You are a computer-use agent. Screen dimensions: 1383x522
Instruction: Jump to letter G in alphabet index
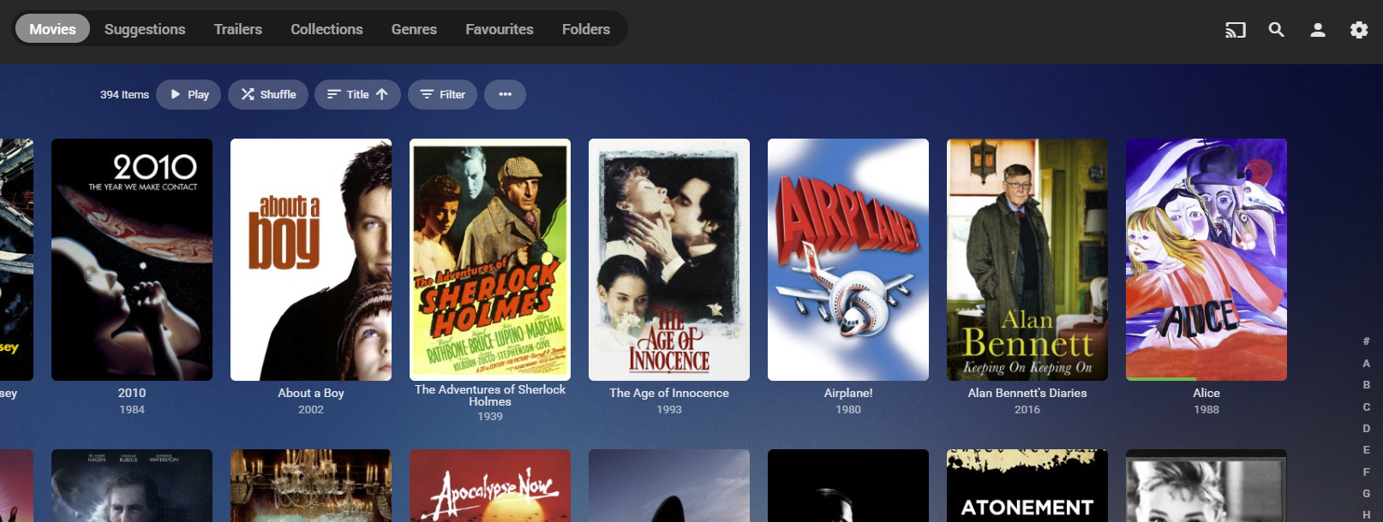click(1366, 493)
